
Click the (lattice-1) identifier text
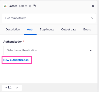click(x=25, y=6)
